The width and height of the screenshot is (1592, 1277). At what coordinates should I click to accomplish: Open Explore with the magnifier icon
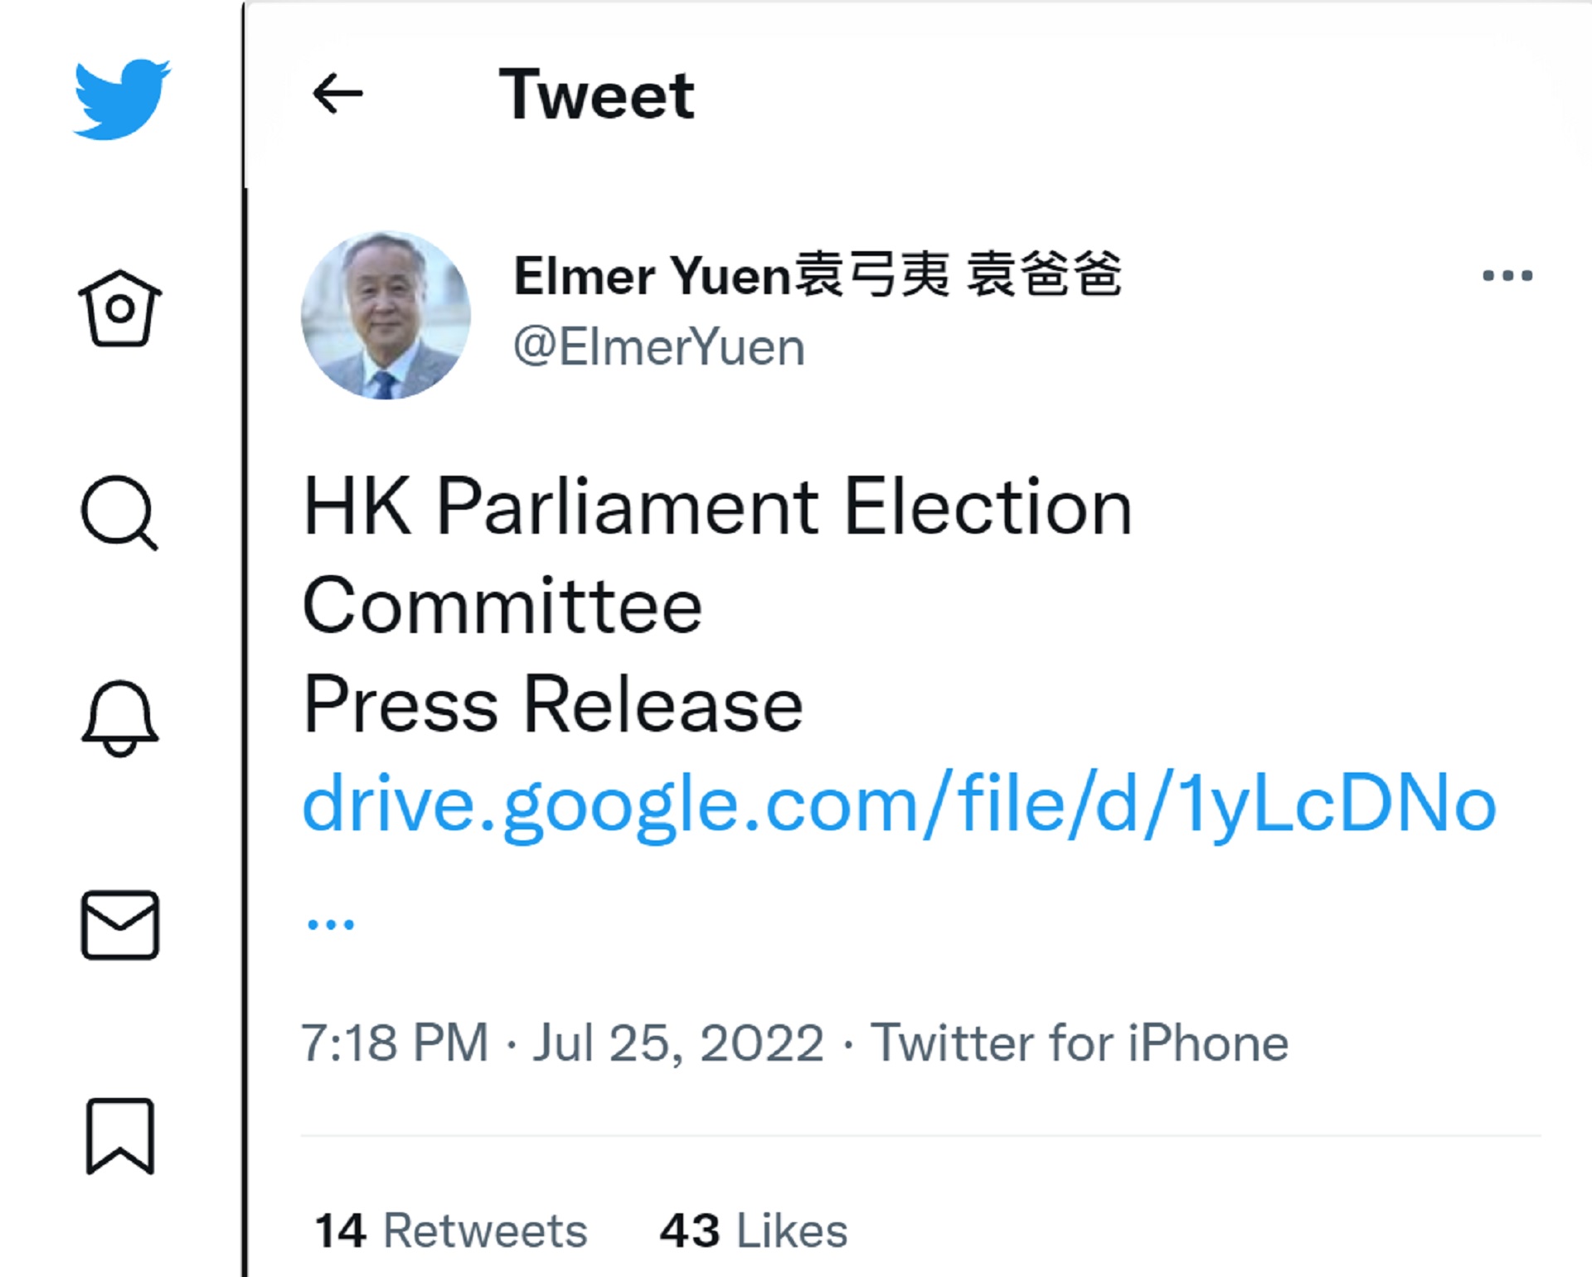click(x=119, y=513)
